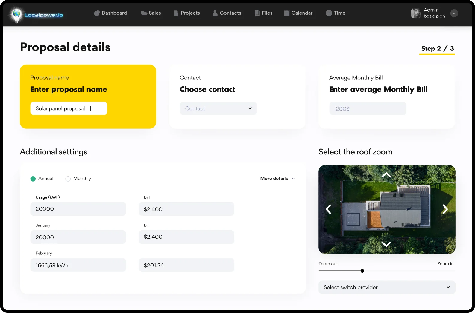Click the average monthly bill input field
The image size is (475, 313).
point(368,109)
